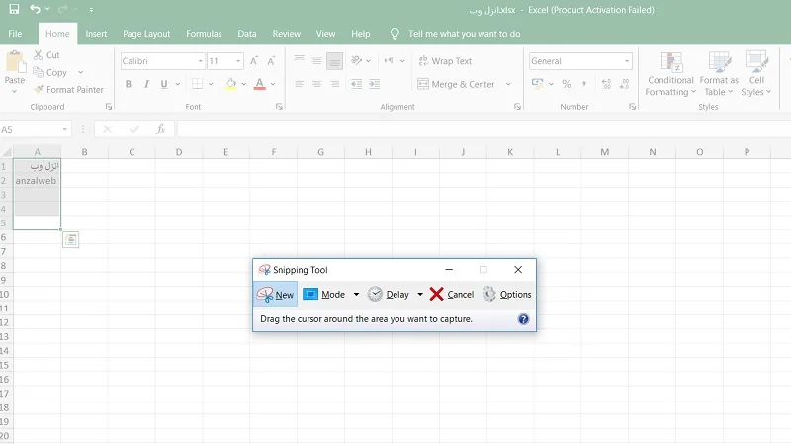Click the Increase Indent icon
Viewport: 791px width, 444px height.
(x=375, y=84)
